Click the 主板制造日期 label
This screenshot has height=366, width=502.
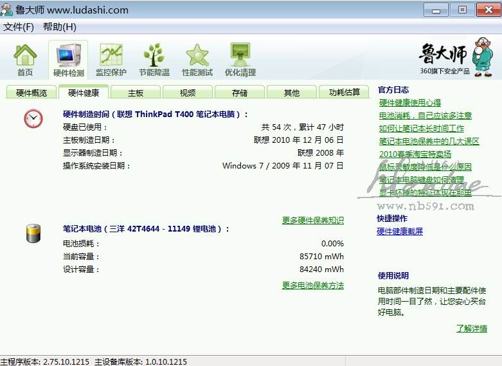pyautogui.click(x=89, y=140)
